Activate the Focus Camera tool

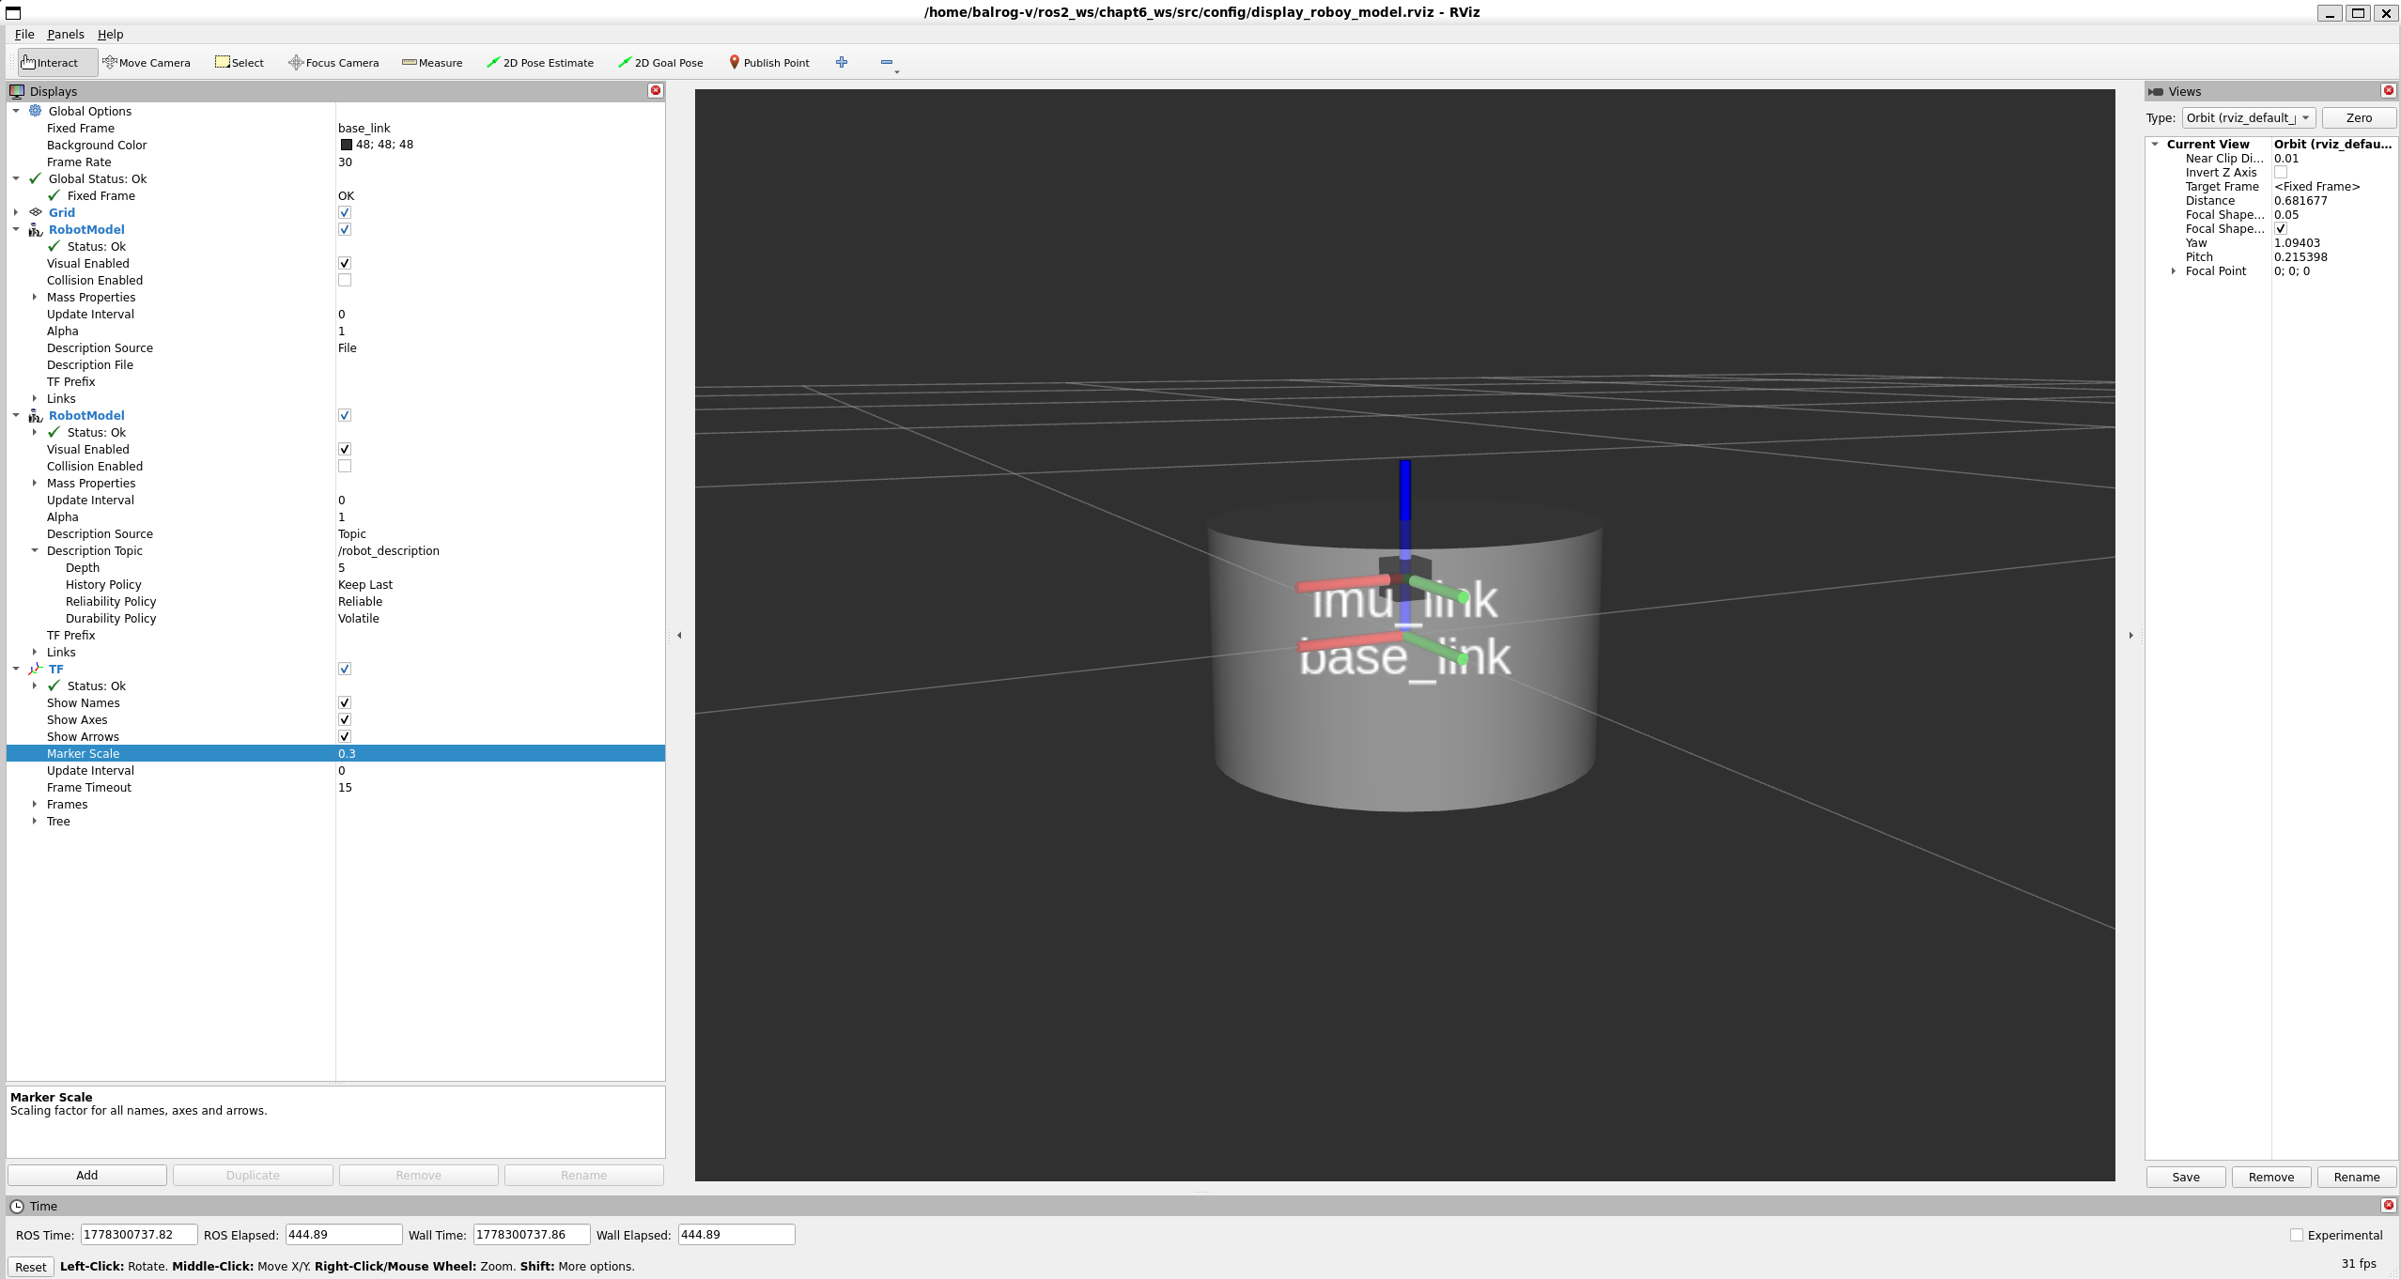click(x=333, y=63)
